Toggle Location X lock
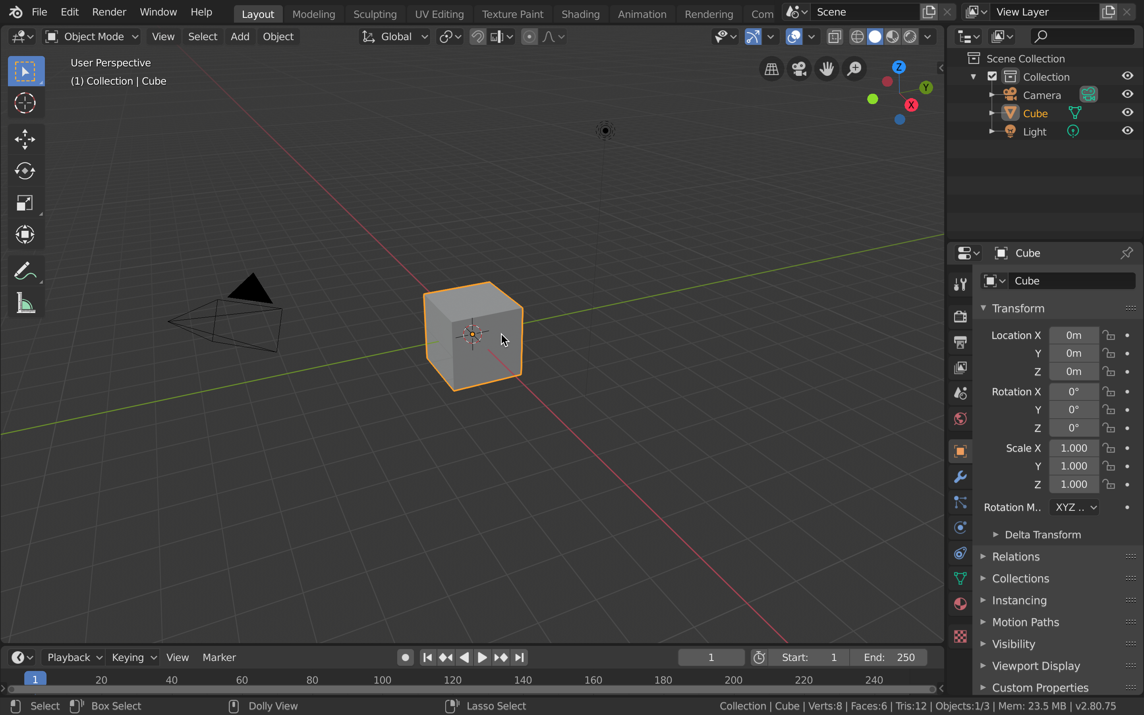Image resolution: width=1144 pixels, height=715 pixels. click(1109, 335)
